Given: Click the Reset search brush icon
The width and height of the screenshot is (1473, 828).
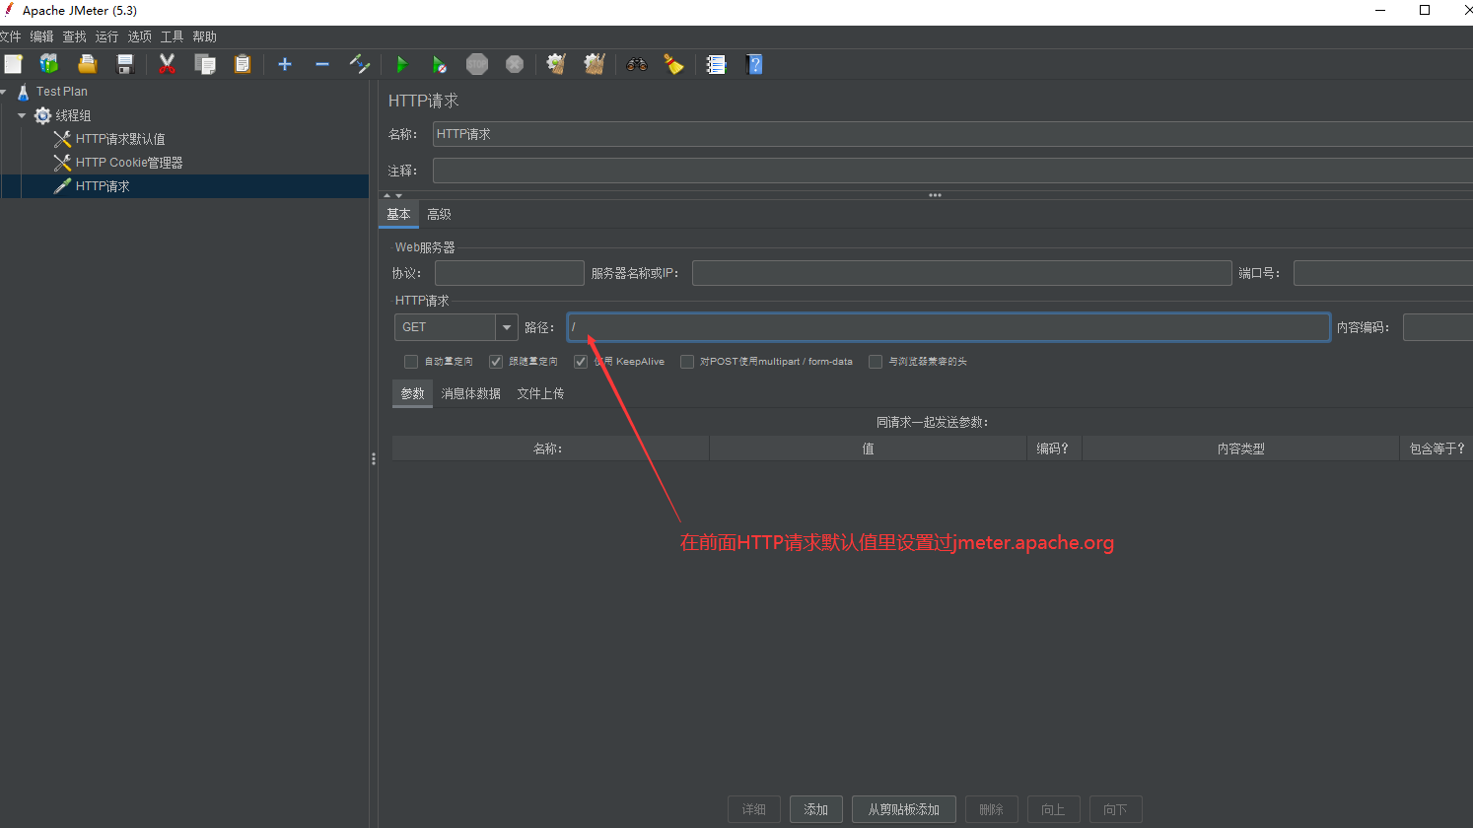Looking at the screenshot, I should coord(673,64).
